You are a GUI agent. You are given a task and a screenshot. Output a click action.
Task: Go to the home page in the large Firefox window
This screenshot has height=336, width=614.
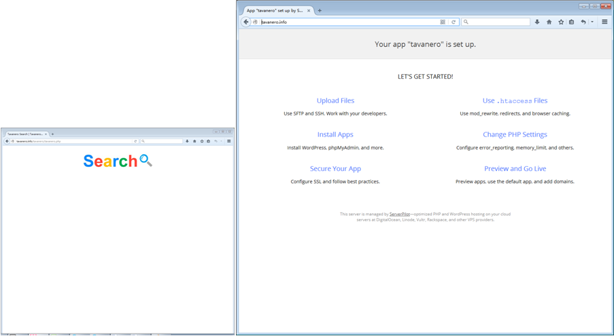pyautogui.click(x=549, y=22)
